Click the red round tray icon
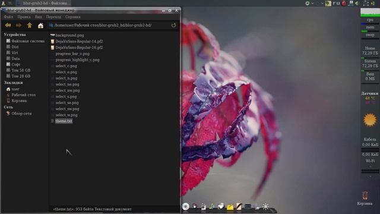The height and width of the screenshot is (214, 380). 344,3
